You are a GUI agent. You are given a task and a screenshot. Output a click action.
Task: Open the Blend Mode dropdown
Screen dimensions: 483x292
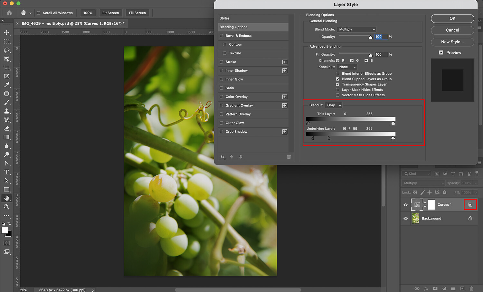(x=357, y=29)
